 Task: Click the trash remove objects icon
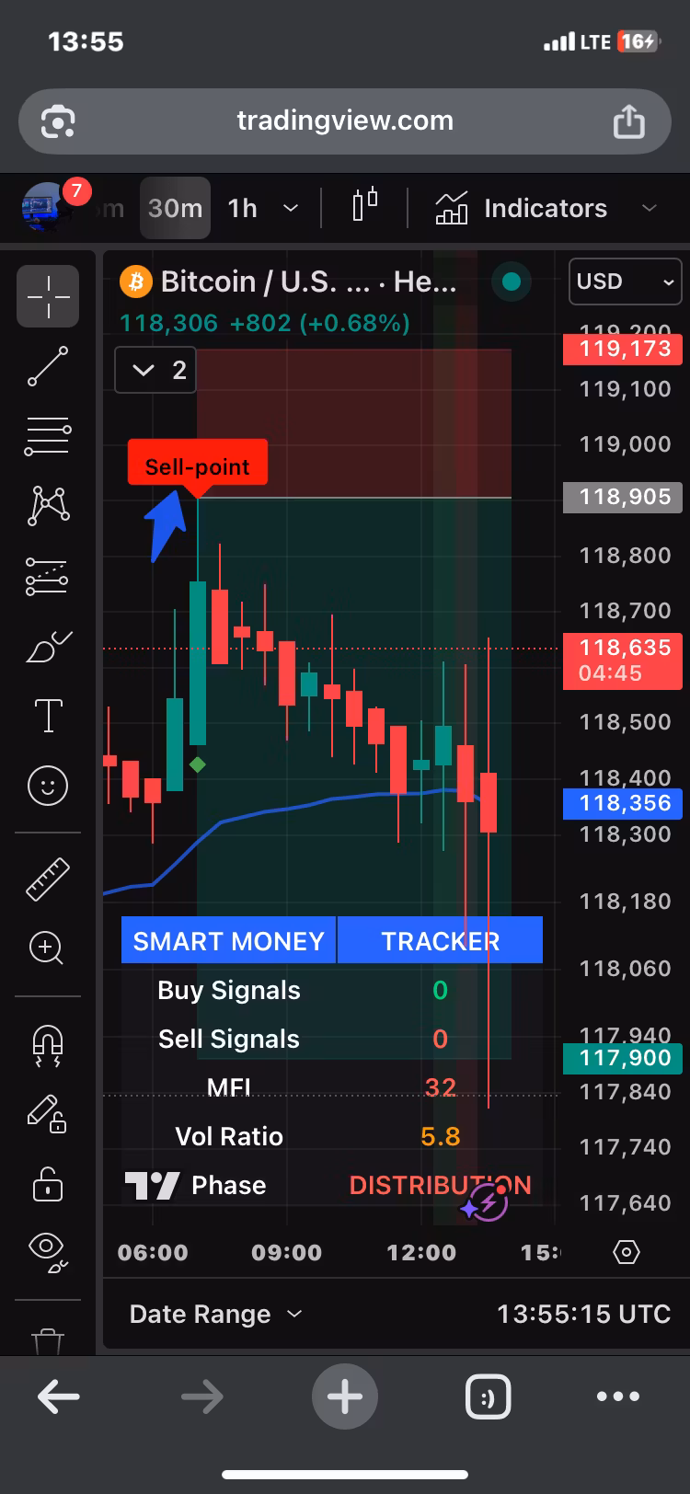pyautogui.click(x=48, y=1341)
